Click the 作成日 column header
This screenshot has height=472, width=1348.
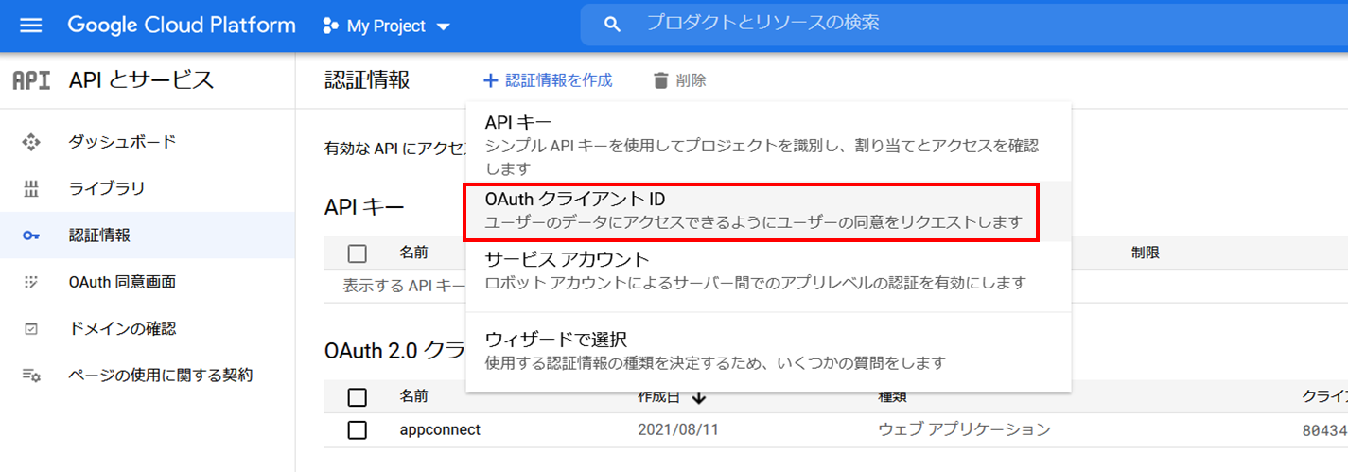click(x=661, y=396)
